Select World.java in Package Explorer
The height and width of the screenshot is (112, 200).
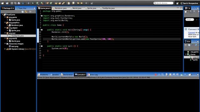tap(14, 41)
